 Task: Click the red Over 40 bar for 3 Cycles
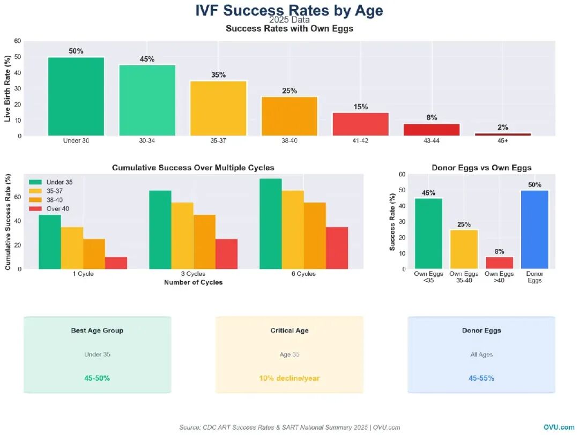(226, 254)
